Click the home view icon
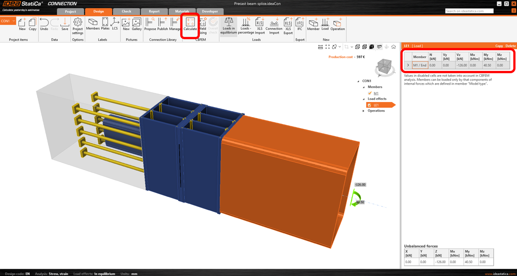Image resolution: width=517 pixels, height=276 pixels. tap(393, 47)
